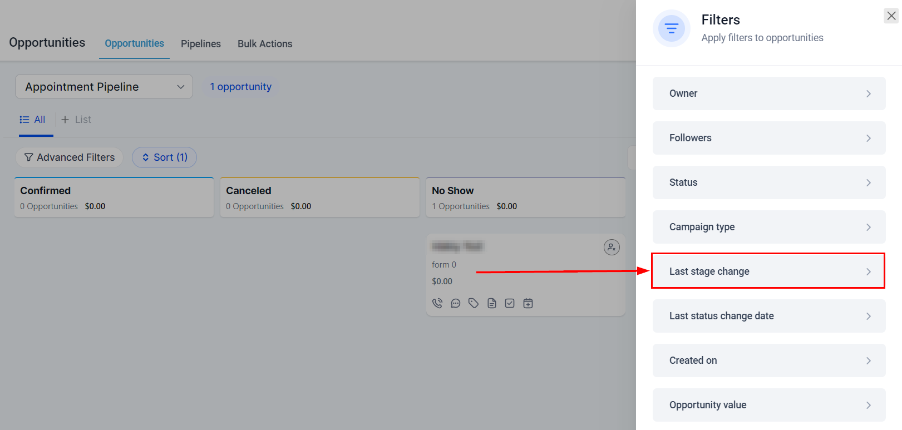Click the phone call icon on the opportunity card

point(437,303)
